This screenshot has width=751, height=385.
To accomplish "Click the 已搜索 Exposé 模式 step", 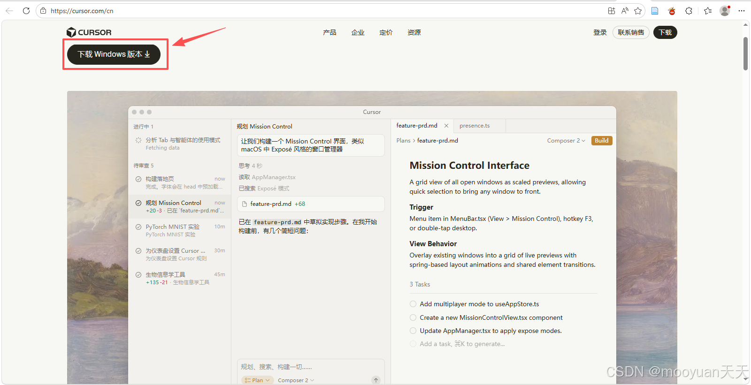I will tap(264, 189).
